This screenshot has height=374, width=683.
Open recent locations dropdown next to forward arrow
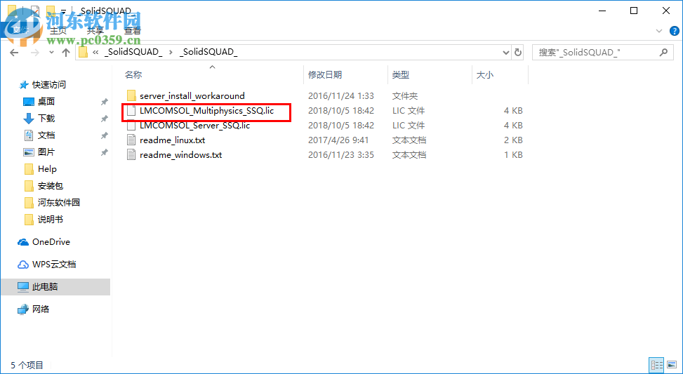click(51, 53)
